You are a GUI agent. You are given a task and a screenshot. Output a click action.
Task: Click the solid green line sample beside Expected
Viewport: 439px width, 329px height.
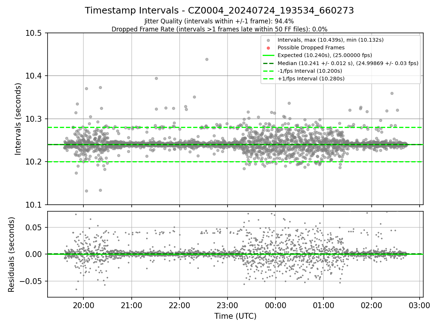click(268, 56)
